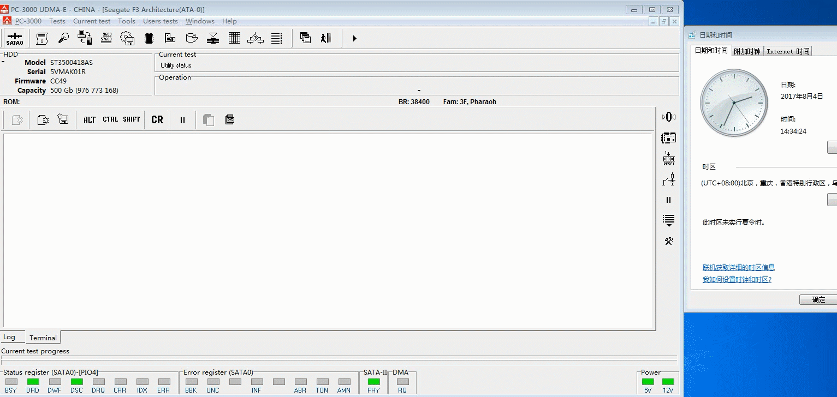
Task: Click the save-to-floppy terminal icon
Action: (x=63, y=119)
